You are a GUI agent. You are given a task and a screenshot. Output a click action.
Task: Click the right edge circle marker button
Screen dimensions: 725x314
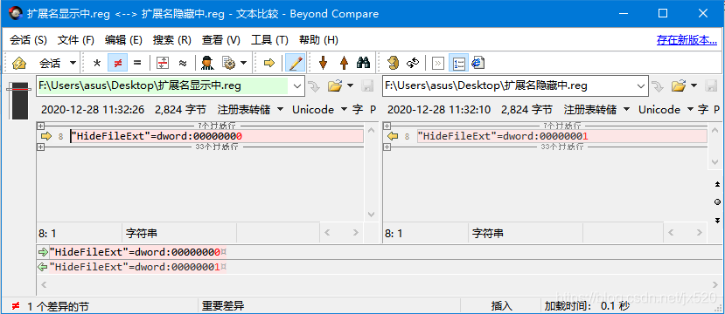point(717,201)
